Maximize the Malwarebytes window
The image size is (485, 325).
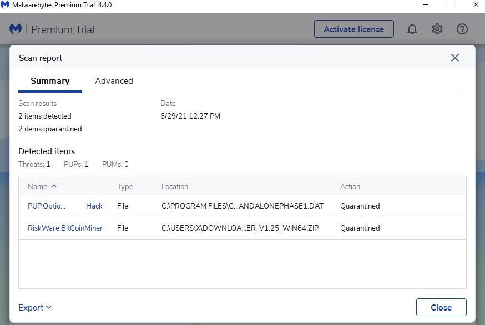click(x=451, y=4)
